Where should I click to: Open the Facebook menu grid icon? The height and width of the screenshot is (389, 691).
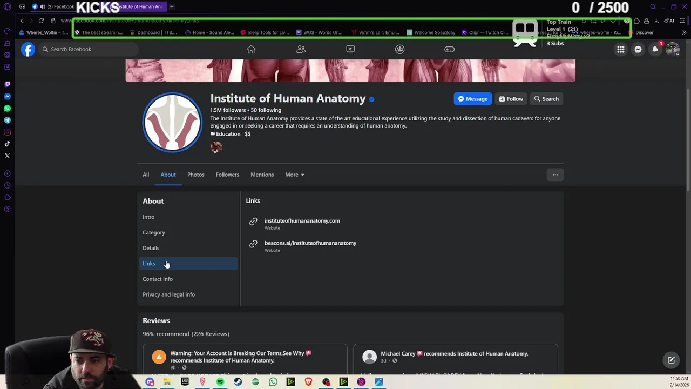pyautogui.click(x=621, y=49)
